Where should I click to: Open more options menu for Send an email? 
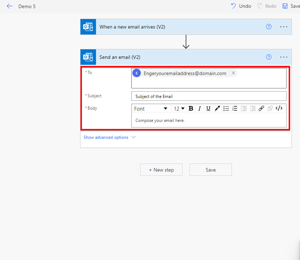tap(283, 57)
